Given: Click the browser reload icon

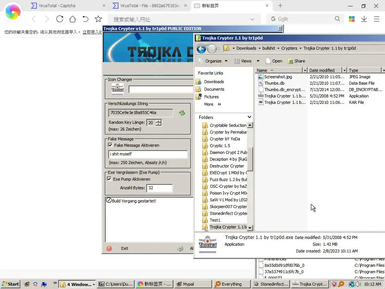Looking at the screenshot, I should pos(60,19).
